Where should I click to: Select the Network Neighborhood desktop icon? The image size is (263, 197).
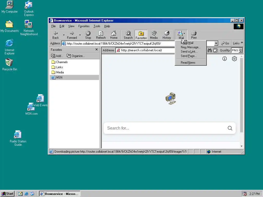(x=29, y=28)
